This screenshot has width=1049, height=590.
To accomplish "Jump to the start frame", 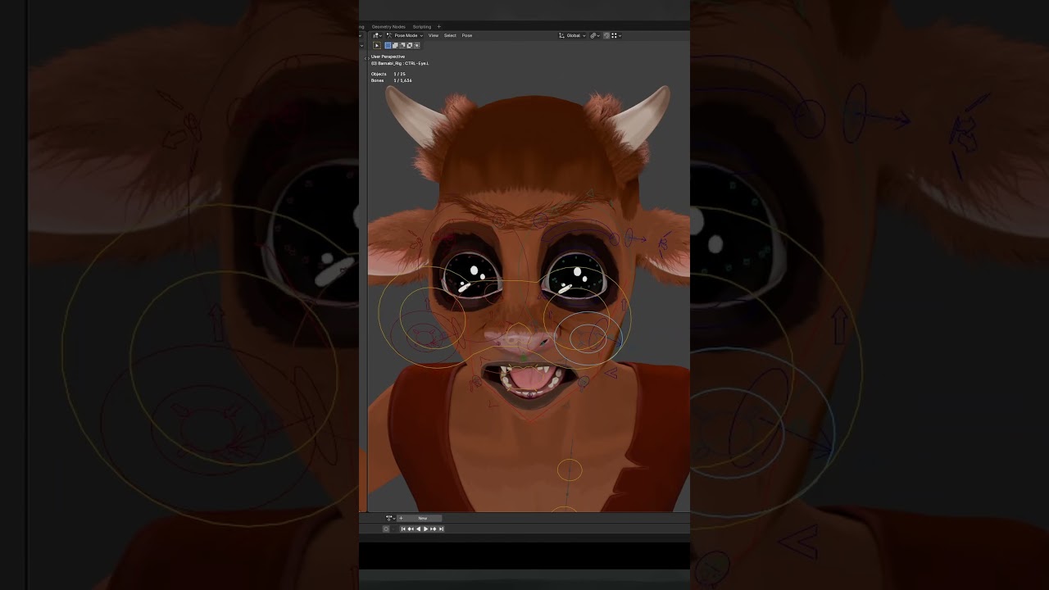I will click(403, 529).
